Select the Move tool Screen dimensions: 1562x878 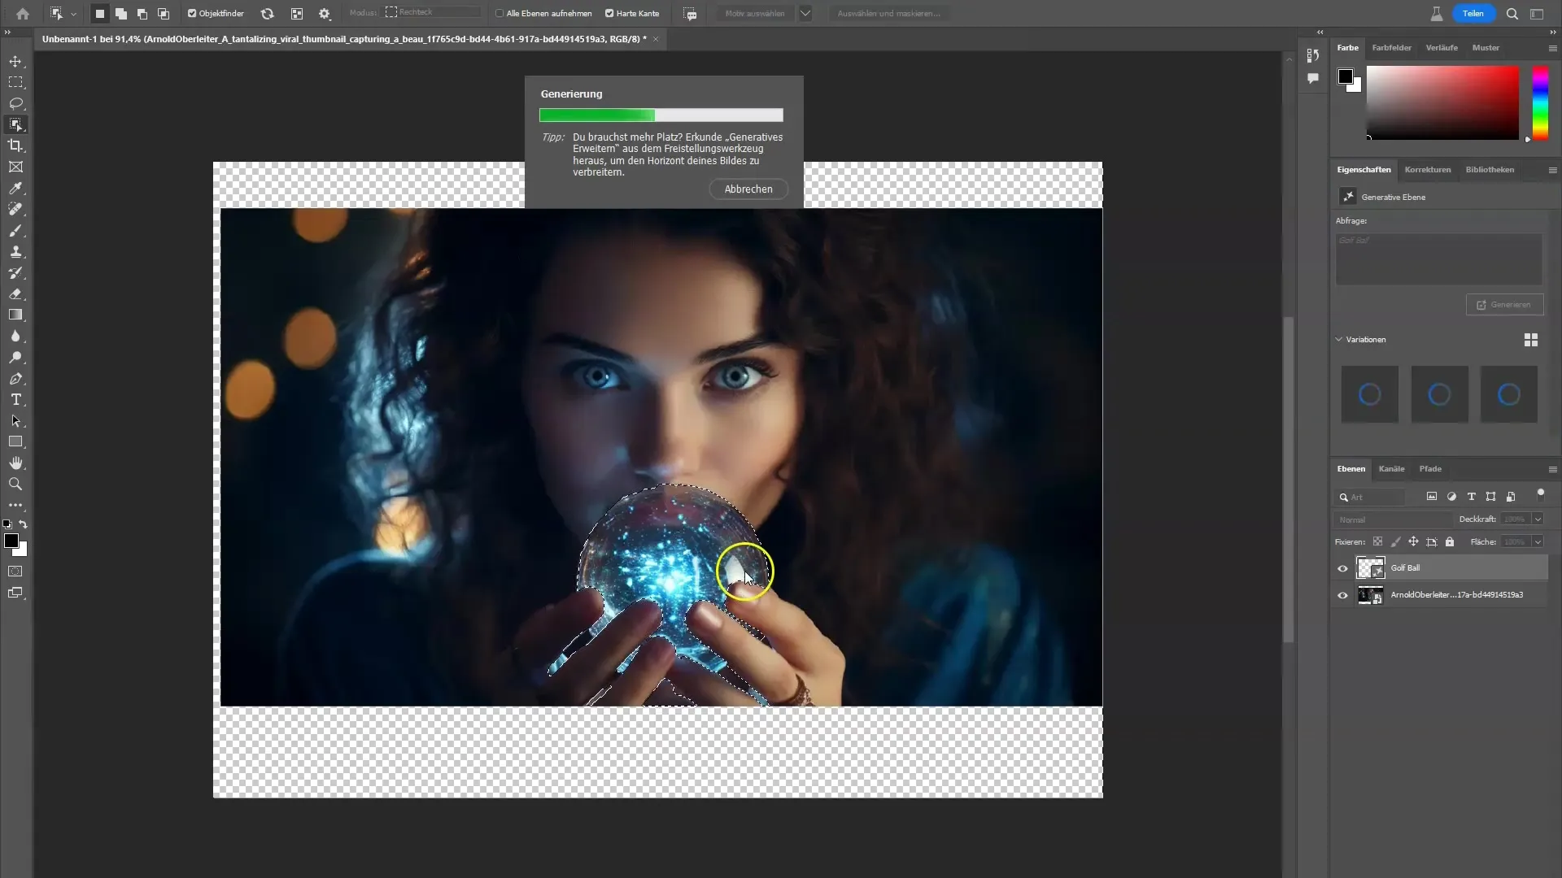15,62
